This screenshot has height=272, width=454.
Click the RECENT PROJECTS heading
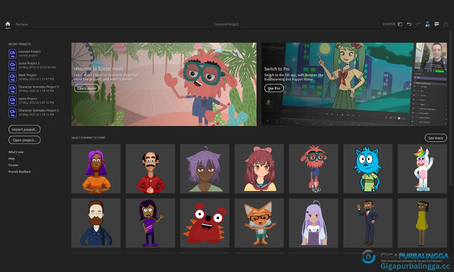(x=20, y=44)
